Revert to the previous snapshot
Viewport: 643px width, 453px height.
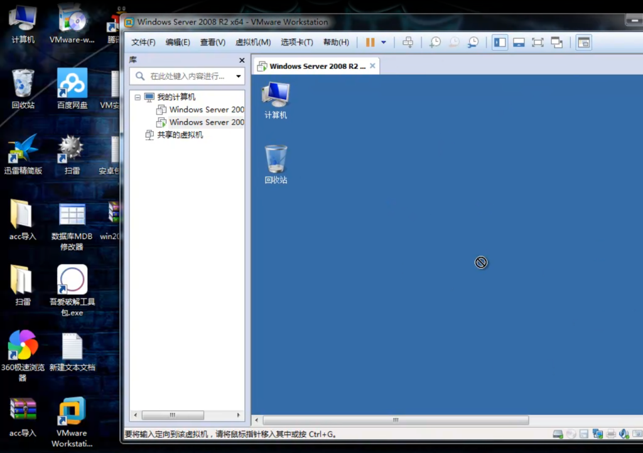coord(454,42)
